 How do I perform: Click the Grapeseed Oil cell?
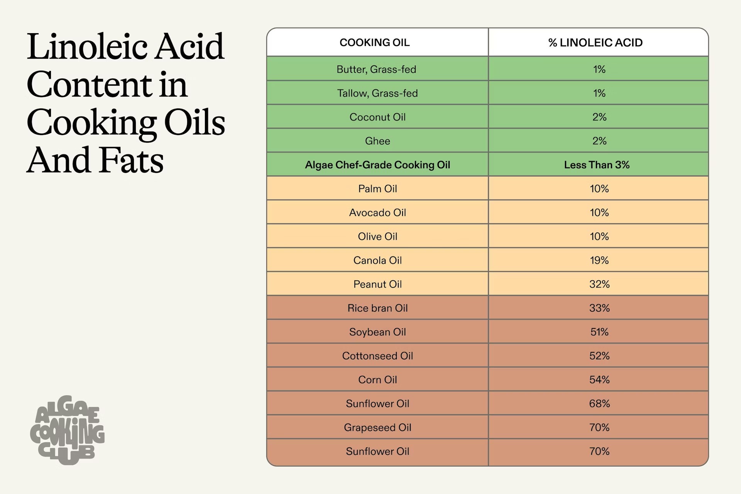point(377,428)
